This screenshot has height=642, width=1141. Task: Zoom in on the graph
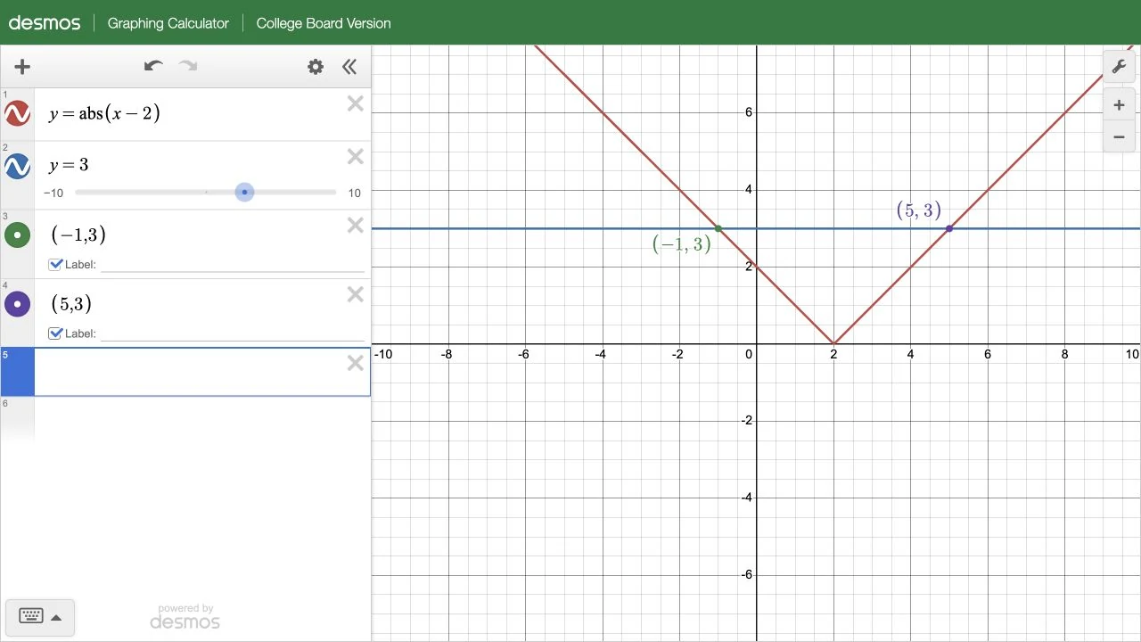point(1119,105)
